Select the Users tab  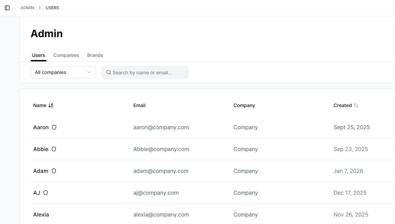pos(38,55)
